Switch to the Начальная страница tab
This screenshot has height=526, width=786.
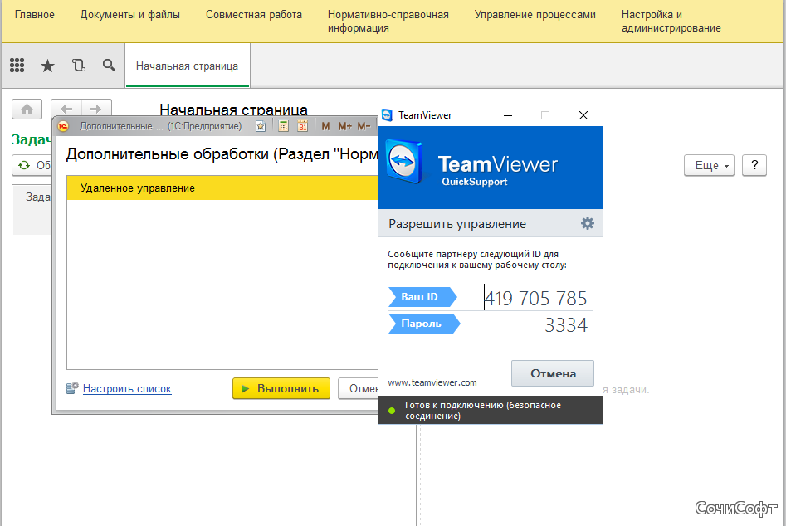coord(187,66)
